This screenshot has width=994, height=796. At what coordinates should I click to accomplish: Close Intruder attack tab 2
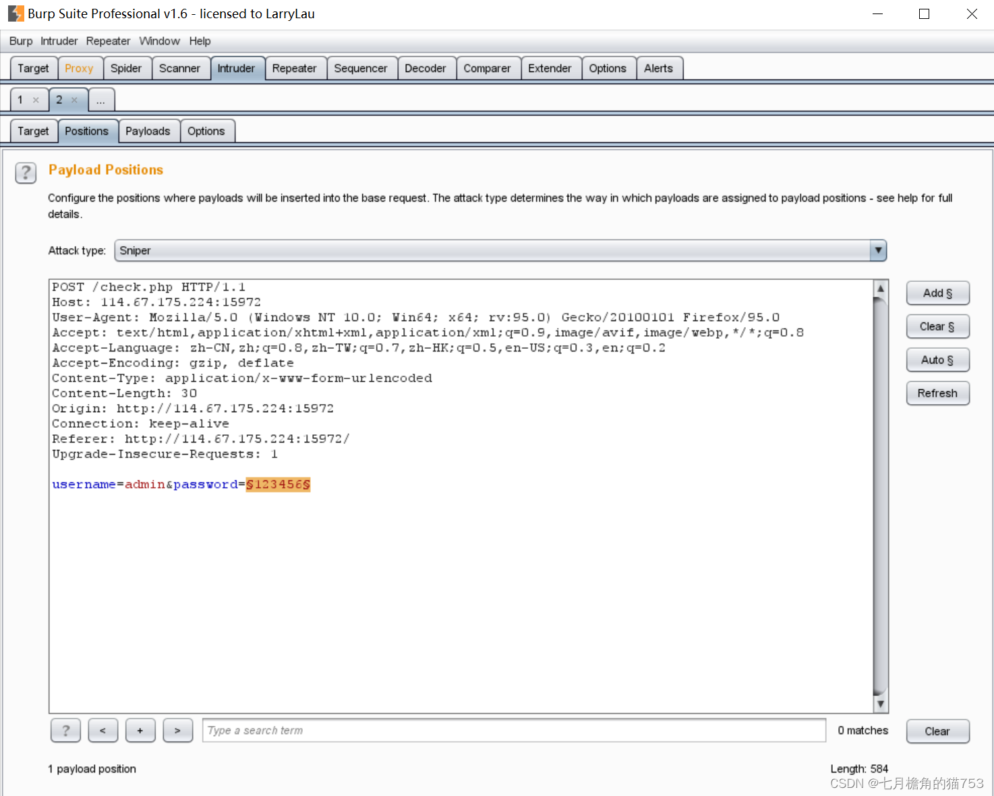tap(74, 100)
